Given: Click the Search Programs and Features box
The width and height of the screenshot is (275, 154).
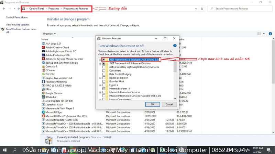Looking at the screenshot, I should click(x=241, y=8).
